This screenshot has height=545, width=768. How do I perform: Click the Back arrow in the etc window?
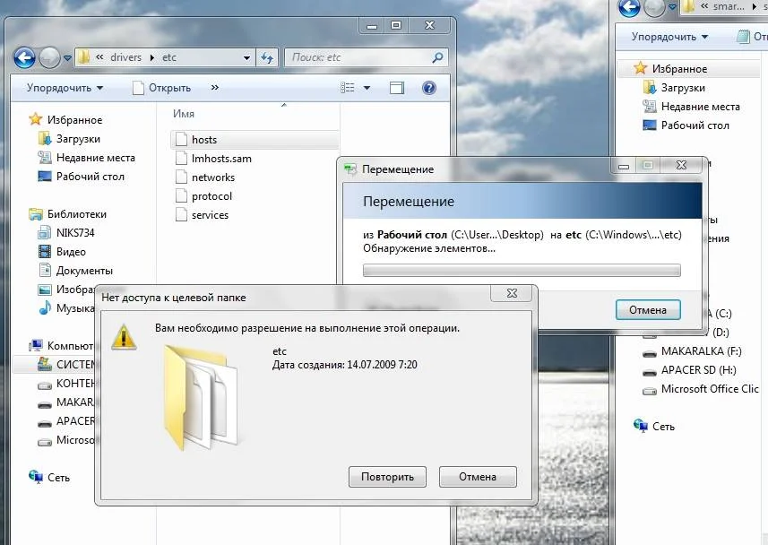[x=24, y=57]
